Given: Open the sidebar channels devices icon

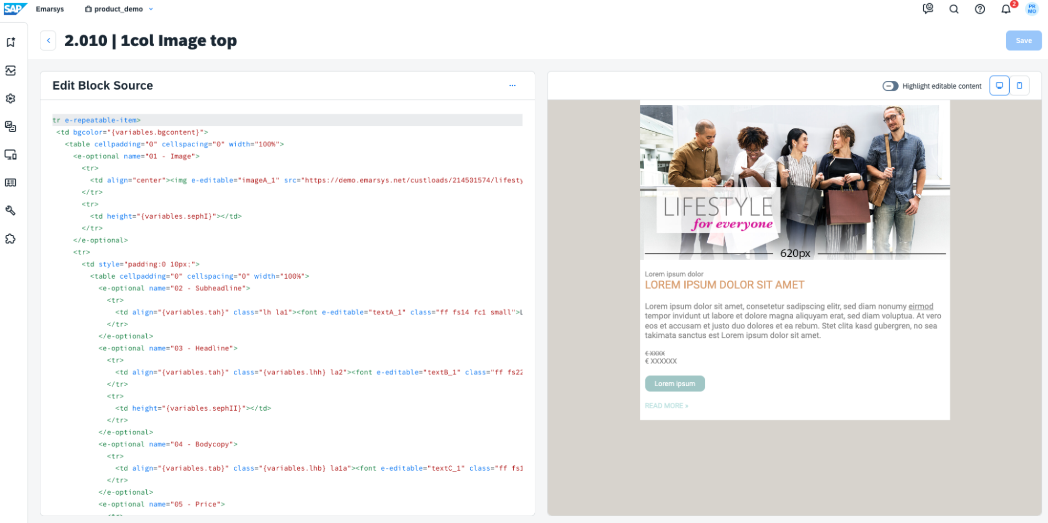Looking at the screenshot, I should coord(10,154).
